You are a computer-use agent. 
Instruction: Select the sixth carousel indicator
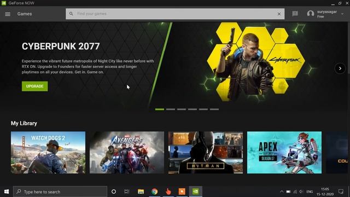pos(214,109)
